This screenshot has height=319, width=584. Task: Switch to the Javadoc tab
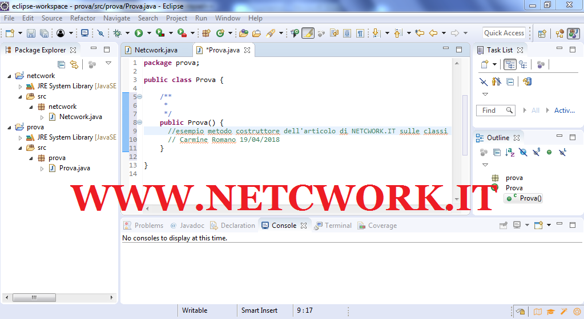(x=187, y=226)
